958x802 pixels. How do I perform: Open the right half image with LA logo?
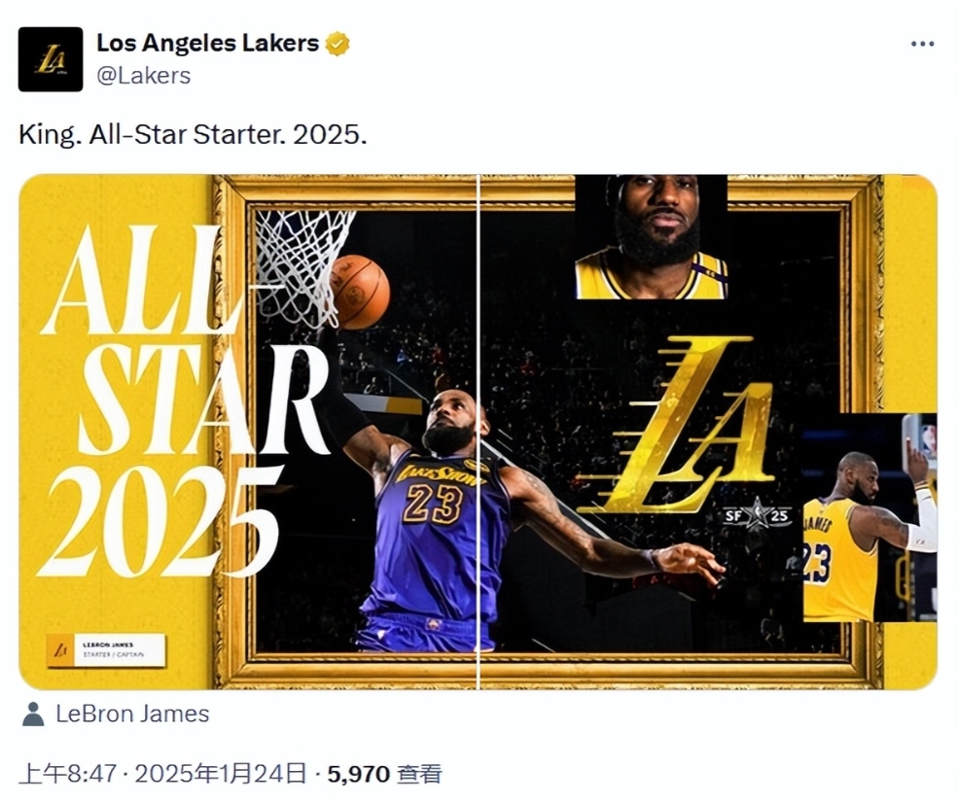[x=709, y=432]
